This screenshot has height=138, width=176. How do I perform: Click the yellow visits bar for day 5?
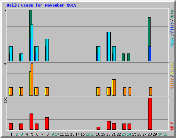pyautogui.click(x=30, y=83)
